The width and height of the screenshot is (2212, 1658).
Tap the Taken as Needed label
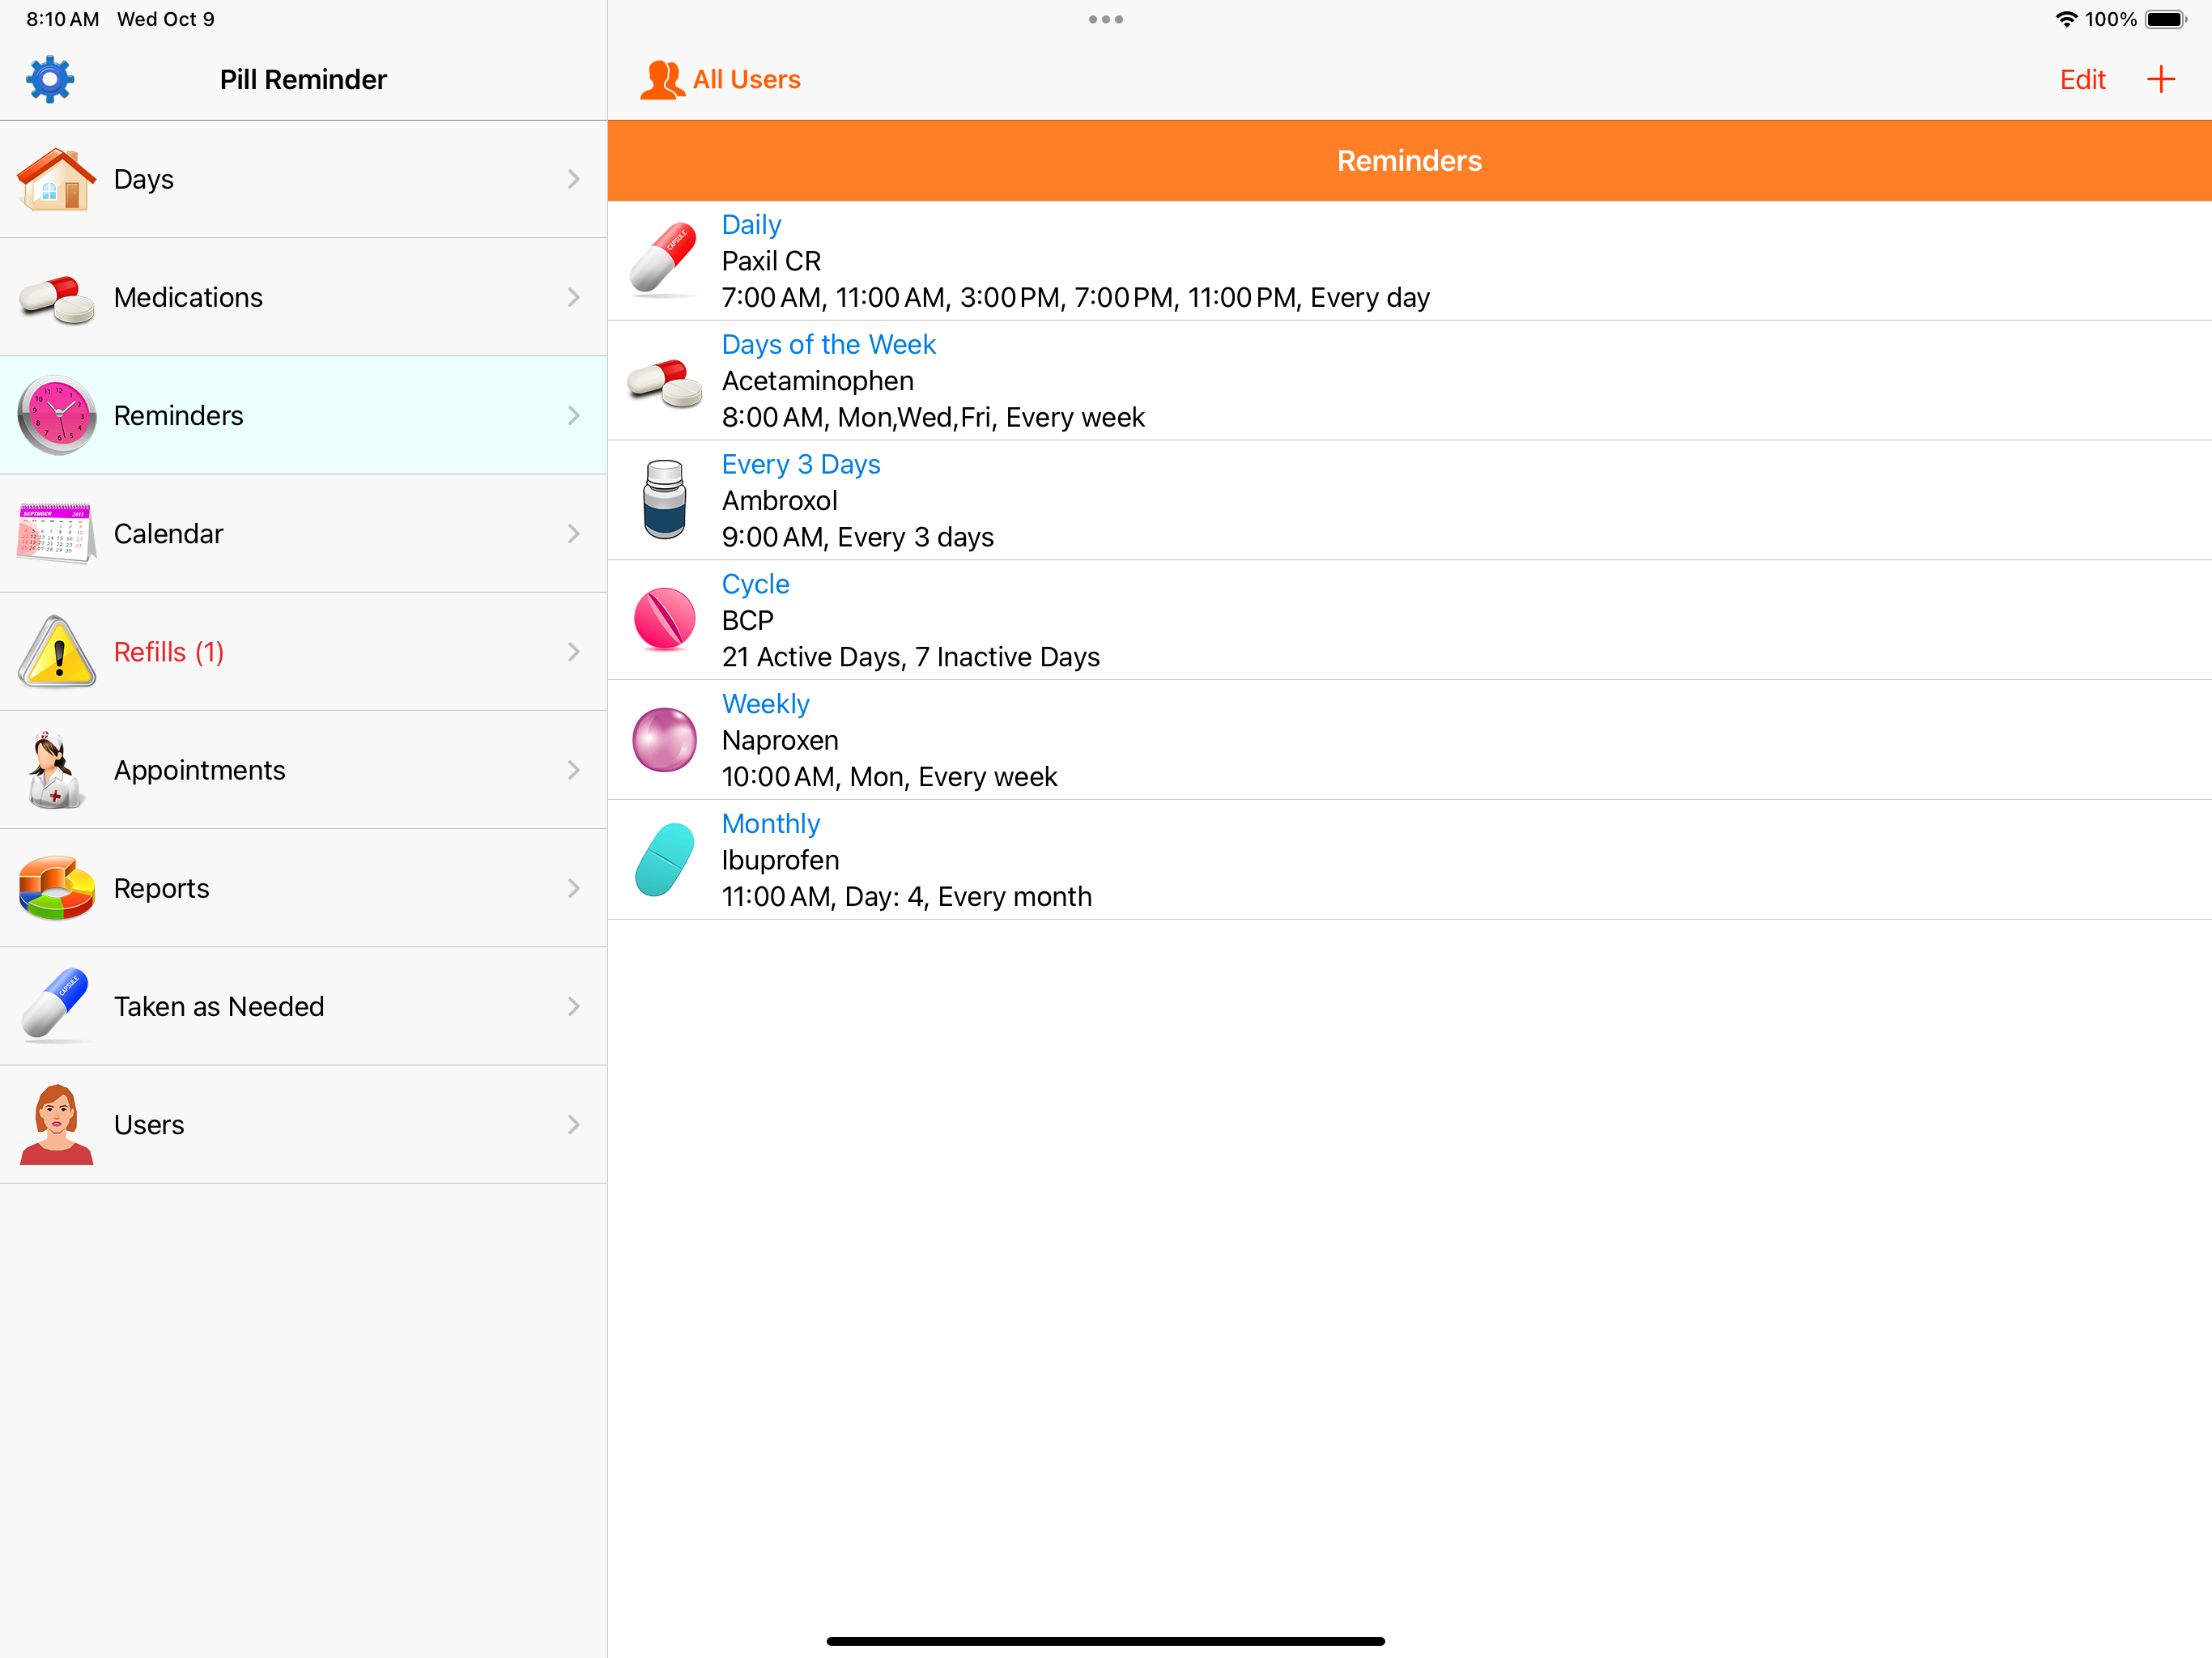(x=219, y=1006)
